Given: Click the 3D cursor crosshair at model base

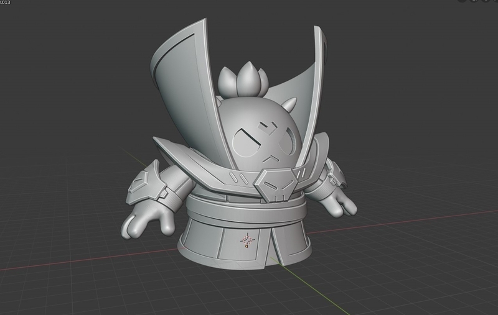Looking at the screenshot, I should 247,240.
